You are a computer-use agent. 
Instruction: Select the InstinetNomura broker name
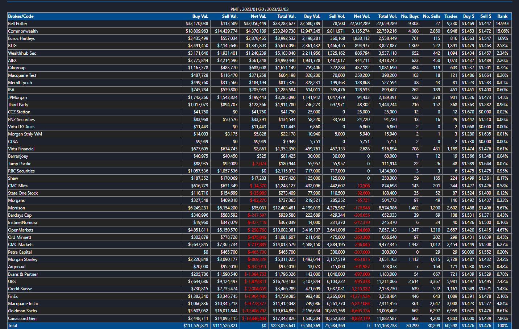pyautogui.click(x=22, y=222)
